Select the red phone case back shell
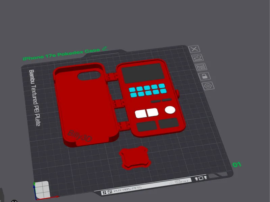Image resolution: width=270 pixels, height=202 pixels. click(x=86, y=105)
